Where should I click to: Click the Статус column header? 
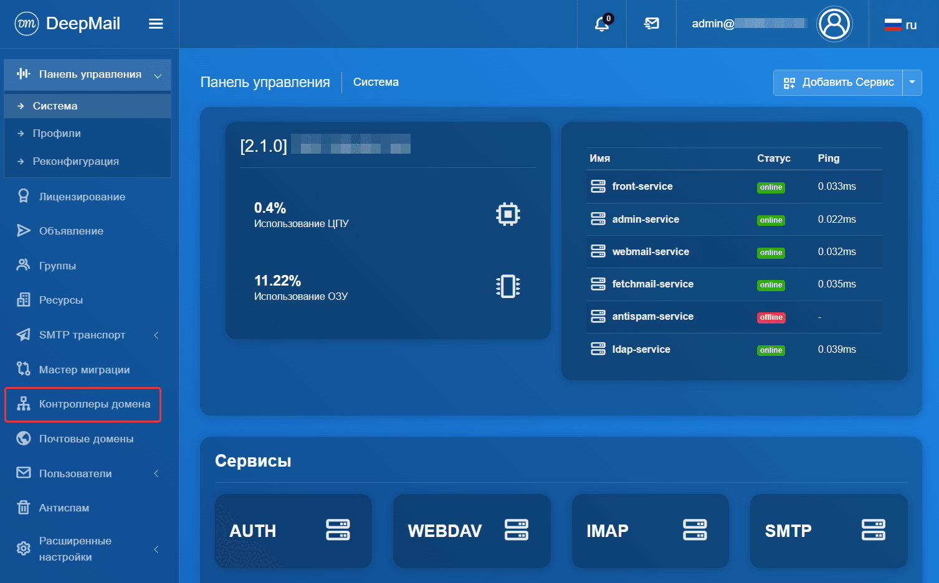click(x=774, y=158)
